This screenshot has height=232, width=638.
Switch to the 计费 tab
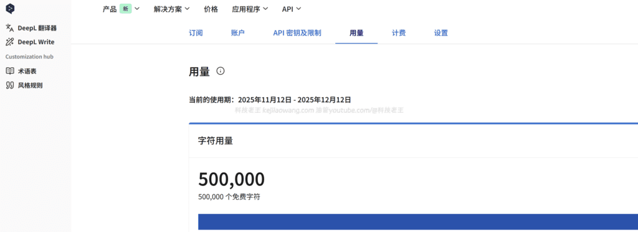[x=399, y=33]
